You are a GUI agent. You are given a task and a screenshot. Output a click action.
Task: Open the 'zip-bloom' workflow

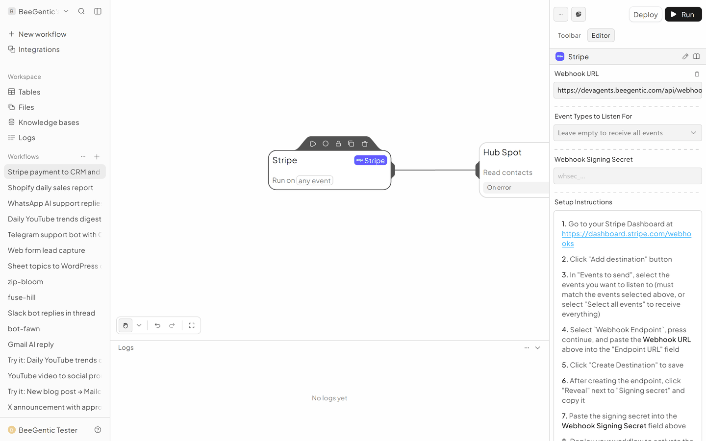coord(55,282)
